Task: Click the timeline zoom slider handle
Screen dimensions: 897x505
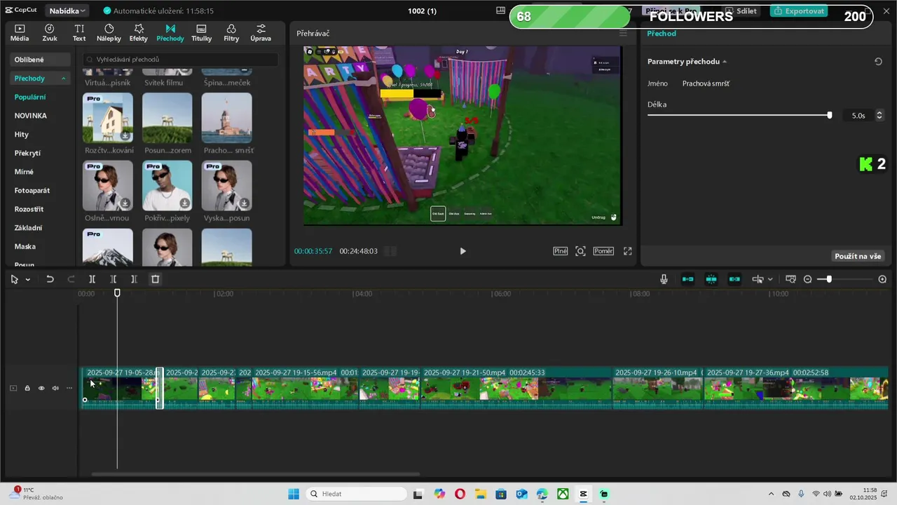Action: [829, 279]
